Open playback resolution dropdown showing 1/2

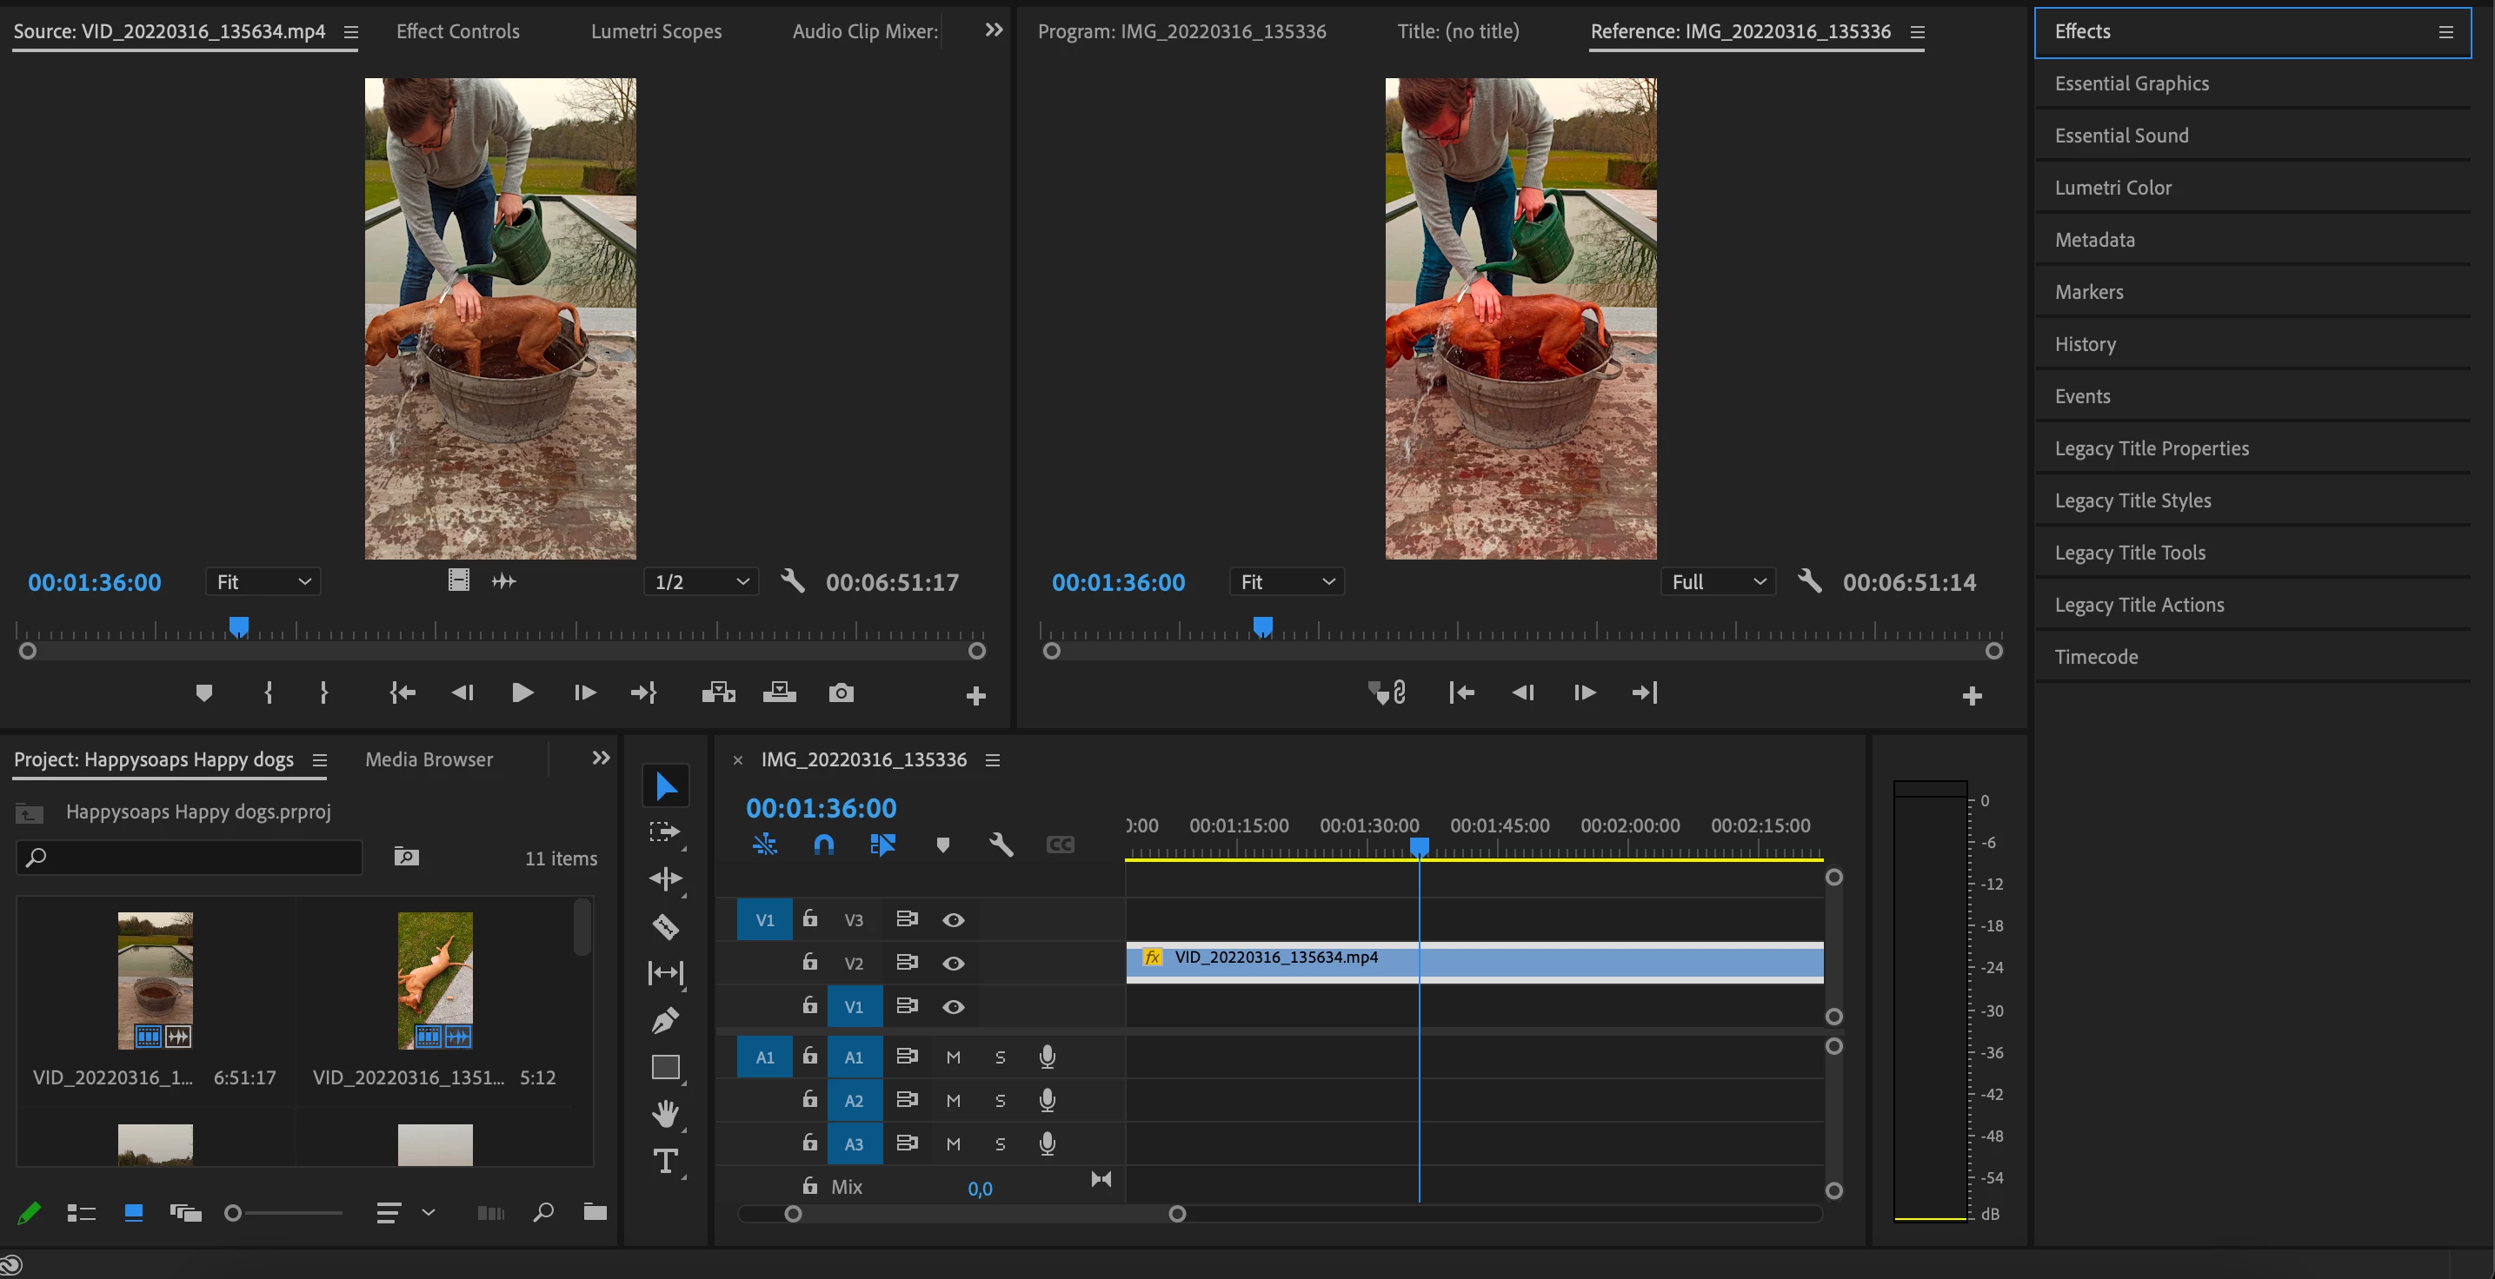701,582
